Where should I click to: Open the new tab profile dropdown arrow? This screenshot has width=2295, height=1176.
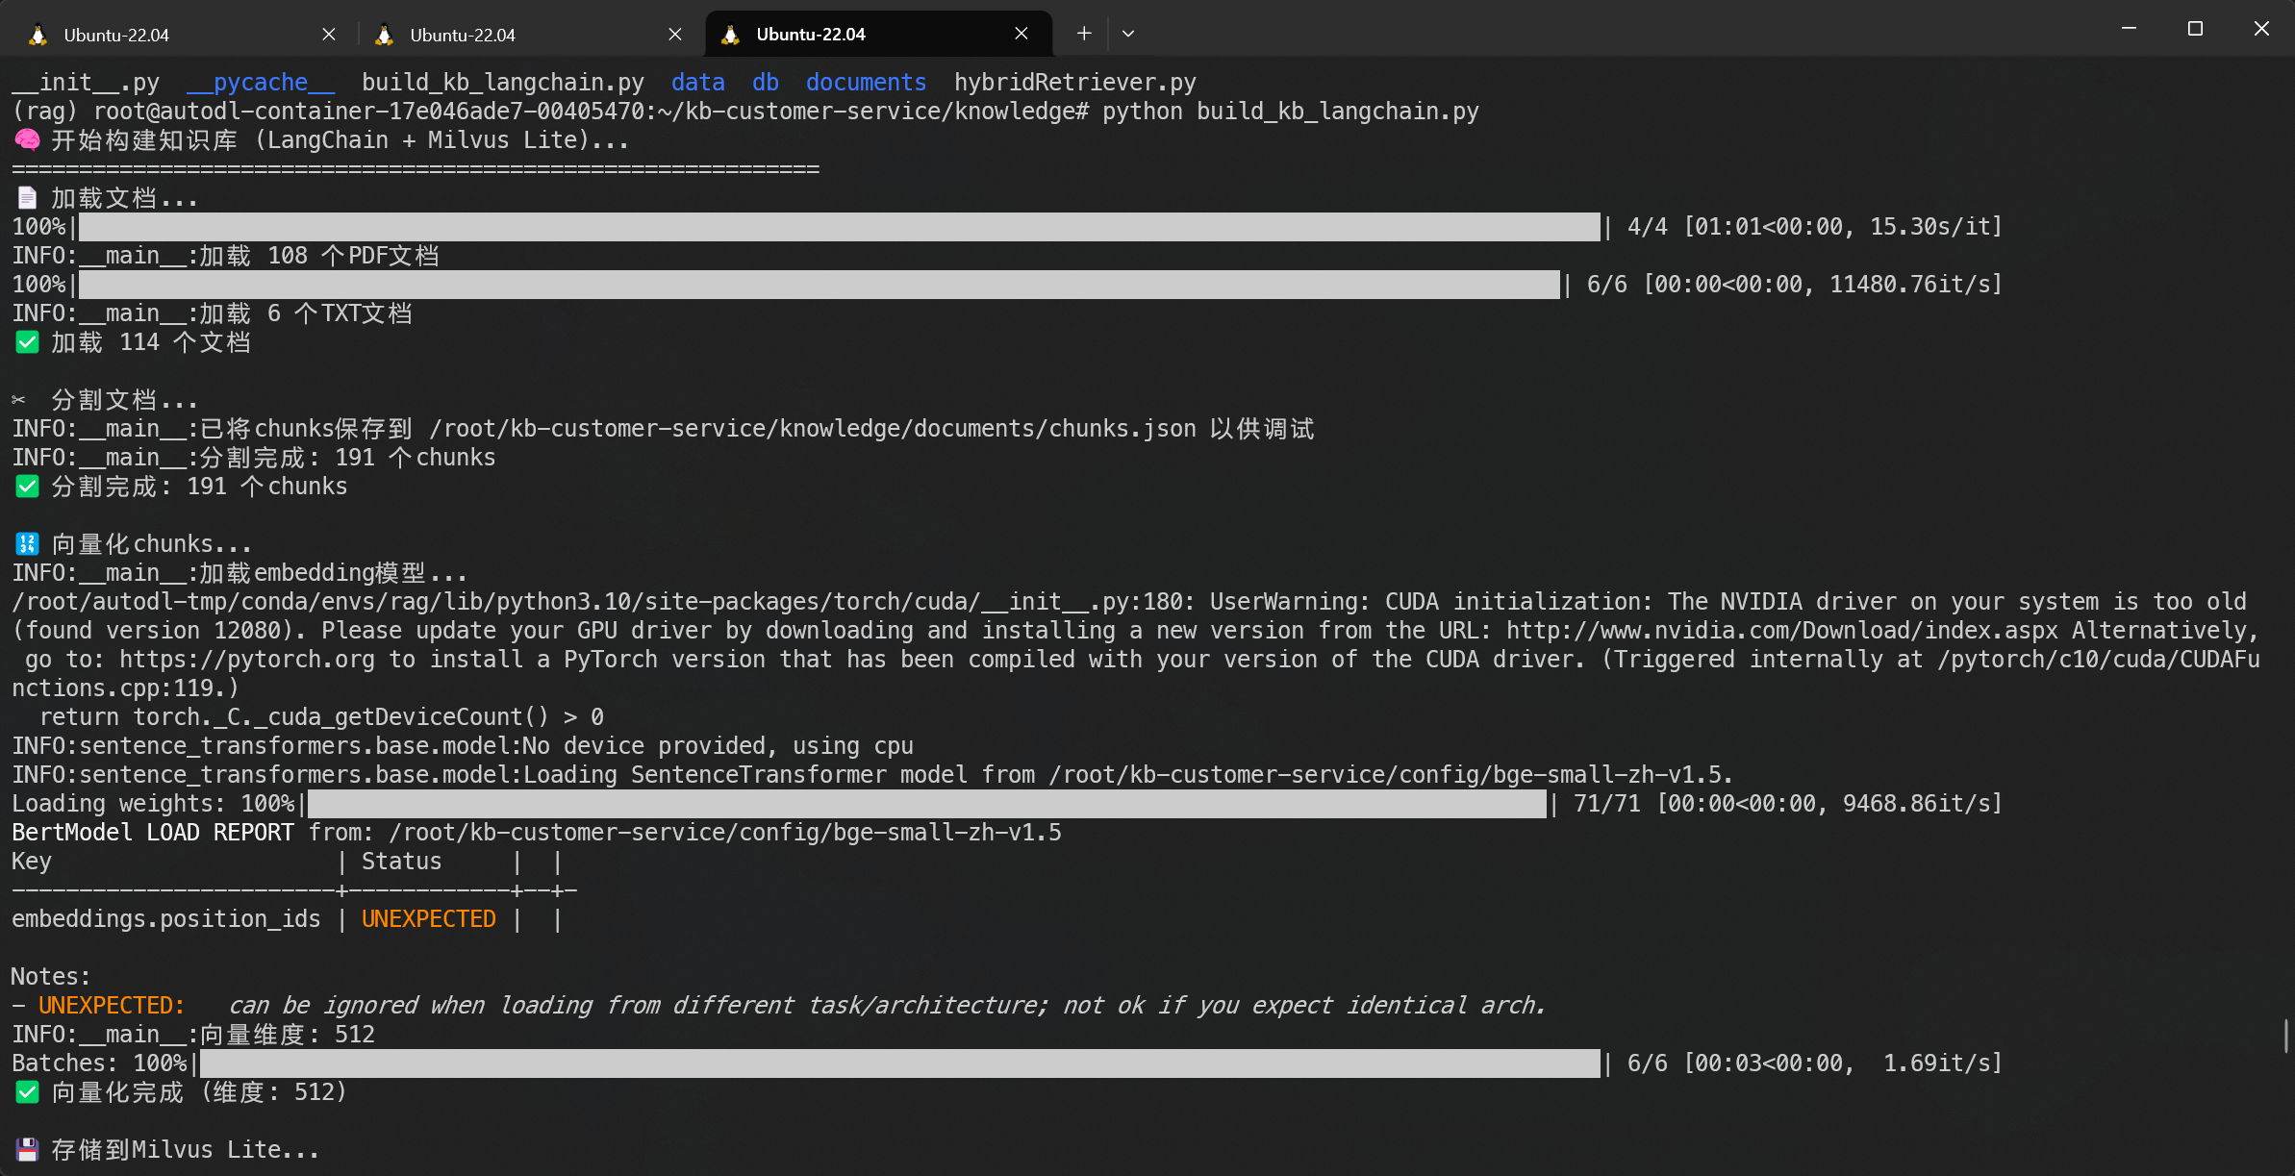tap(1128, 34)
